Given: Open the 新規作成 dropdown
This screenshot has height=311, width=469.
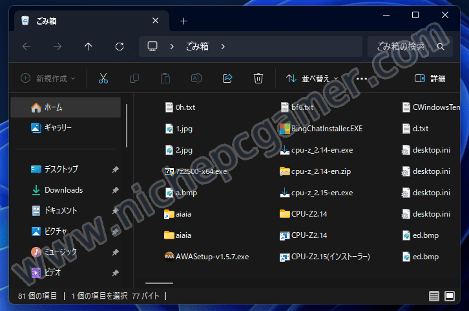Looking at the screenshot, I should point(48,78).
